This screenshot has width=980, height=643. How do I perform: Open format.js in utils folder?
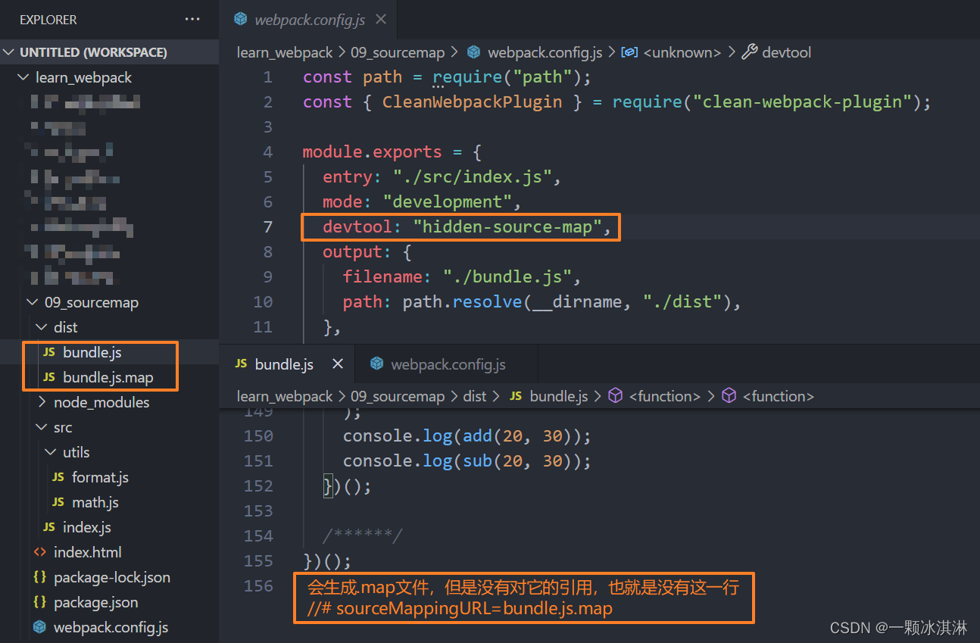(x=100, y=477)
